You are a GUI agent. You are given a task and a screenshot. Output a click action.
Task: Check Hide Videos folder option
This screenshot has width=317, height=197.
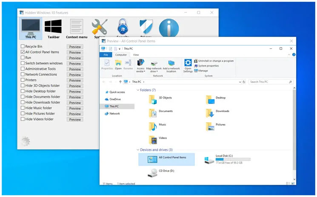tap(23, 119)
